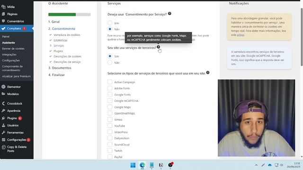The width and height of the screenshot is (303, 170).
Task: Click help icon beside 'Consentimento por Serviço'
Action: pyautogui.click(x=169, y=14)
